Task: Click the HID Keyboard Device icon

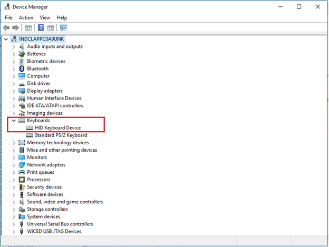Action: pos(30,128)
